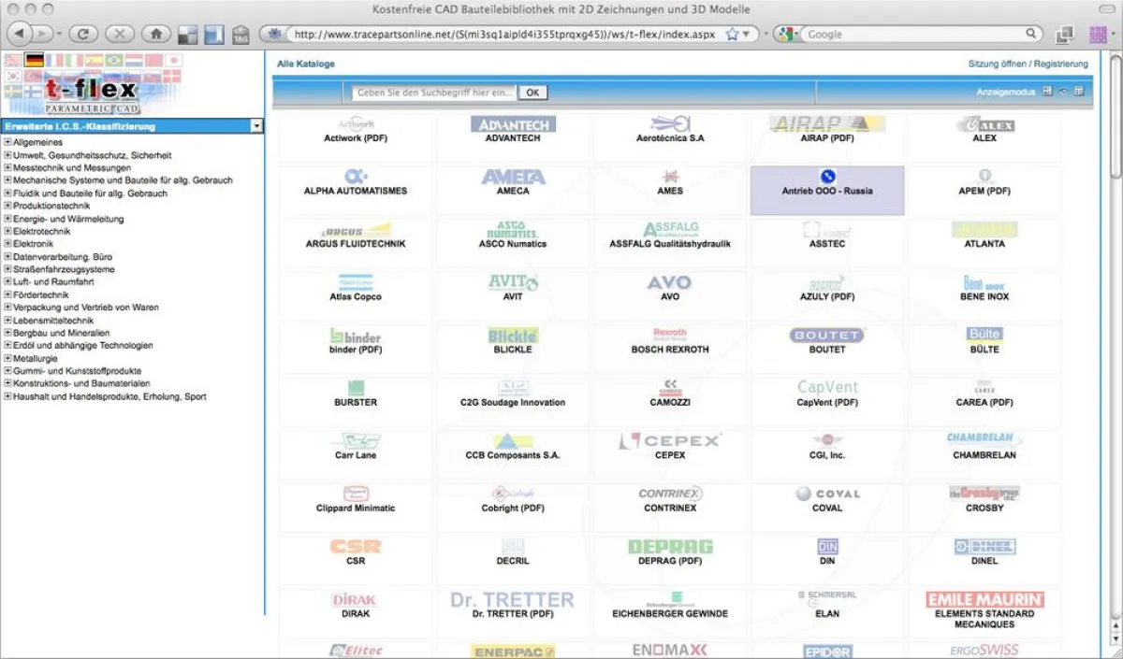Click the bookmark star in address bar
The height and width of the screenshot is (659, 1123).
point(732,35)
